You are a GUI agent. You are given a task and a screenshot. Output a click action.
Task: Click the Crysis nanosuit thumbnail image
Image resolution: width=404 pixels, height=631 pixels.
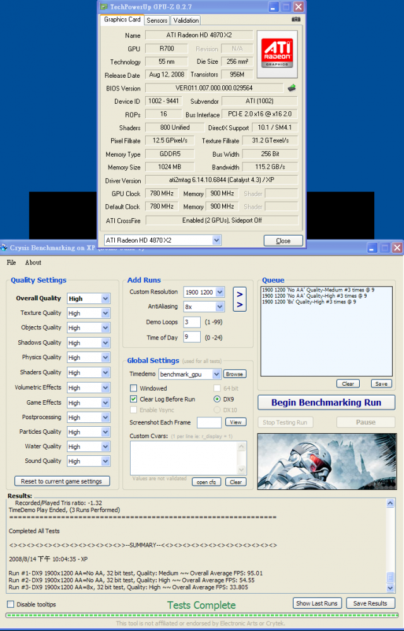click(326, 462)
